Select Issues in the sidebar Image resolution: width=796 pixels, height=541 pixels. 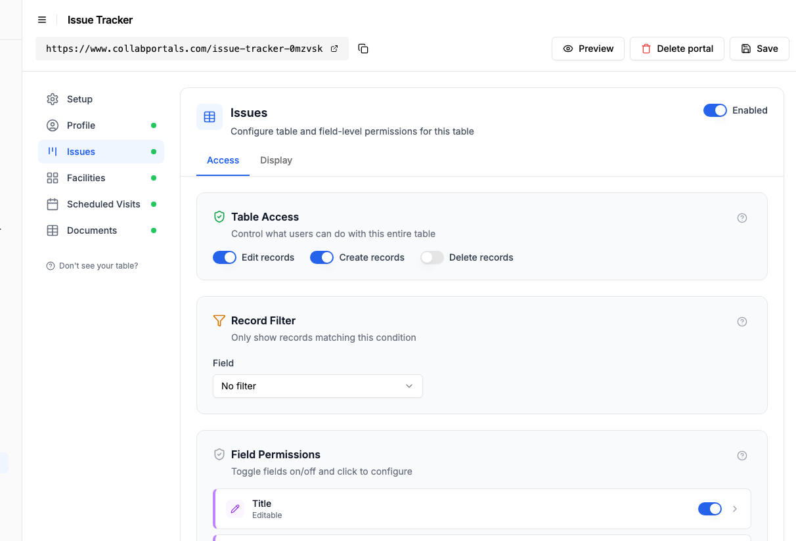click(101, 152)
